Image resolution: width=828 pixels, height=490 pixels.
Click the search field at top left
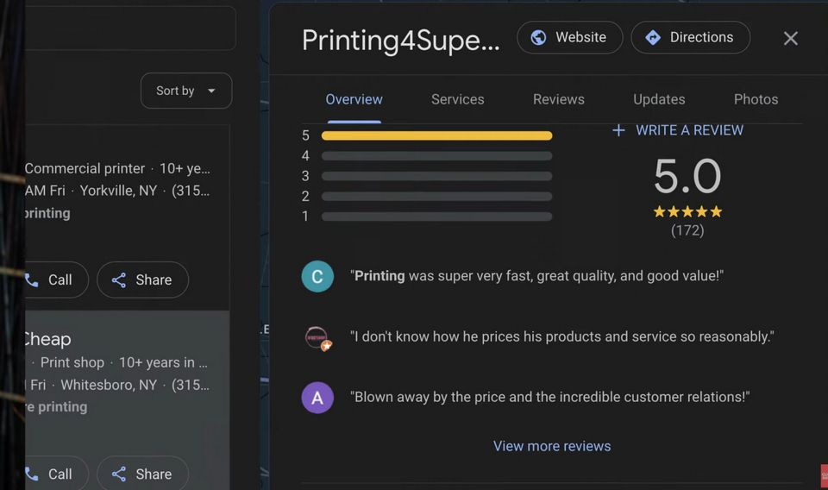[130, 28]
